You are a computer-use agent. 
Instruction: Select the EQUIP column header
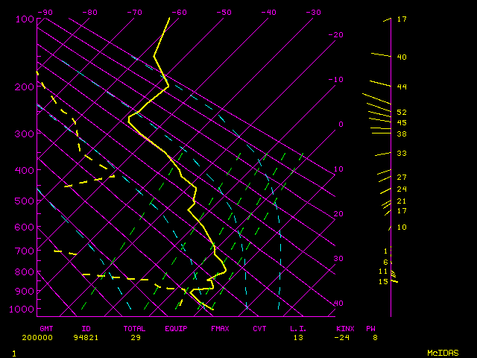tap(177, 328)
